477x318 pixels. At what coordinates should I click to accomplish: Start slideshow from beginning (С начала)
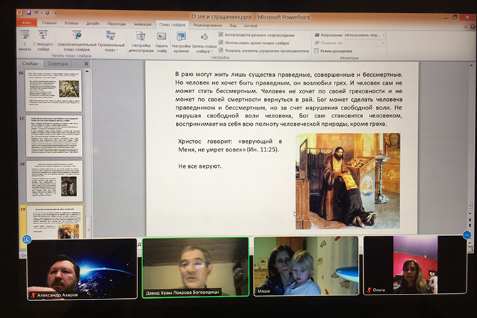pyautogui.click(x=25, y=40)
